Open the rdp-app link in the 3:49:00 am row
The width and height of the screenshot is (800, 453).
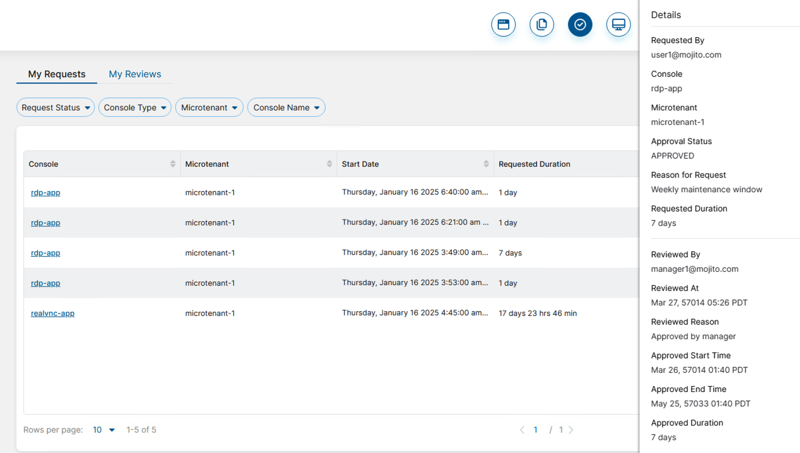point(45,253)
